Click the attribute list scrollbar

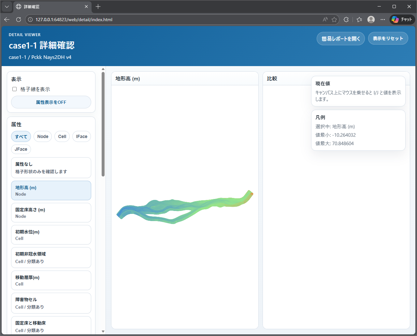coord(103,124)
